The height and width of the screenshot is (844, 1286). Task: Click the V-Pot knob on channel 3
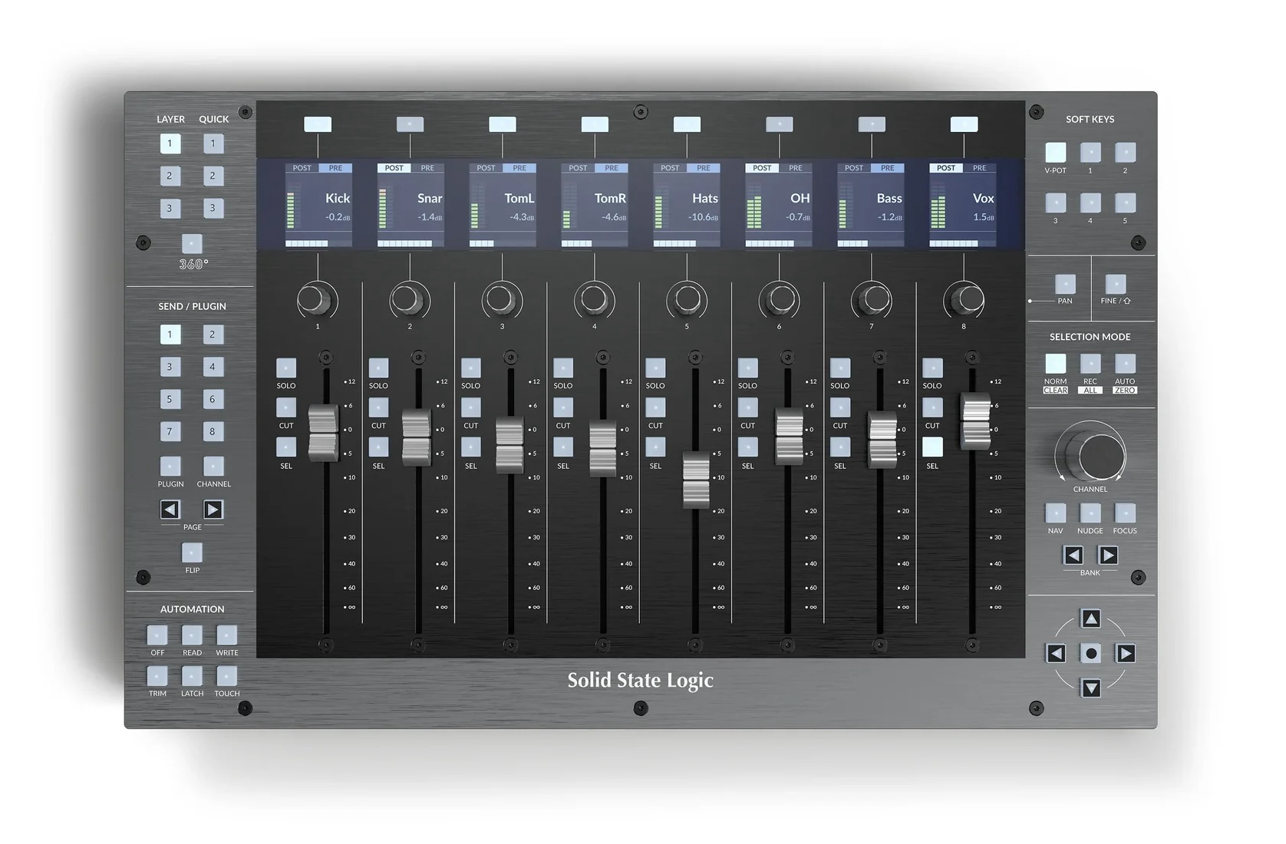point(502,300)
